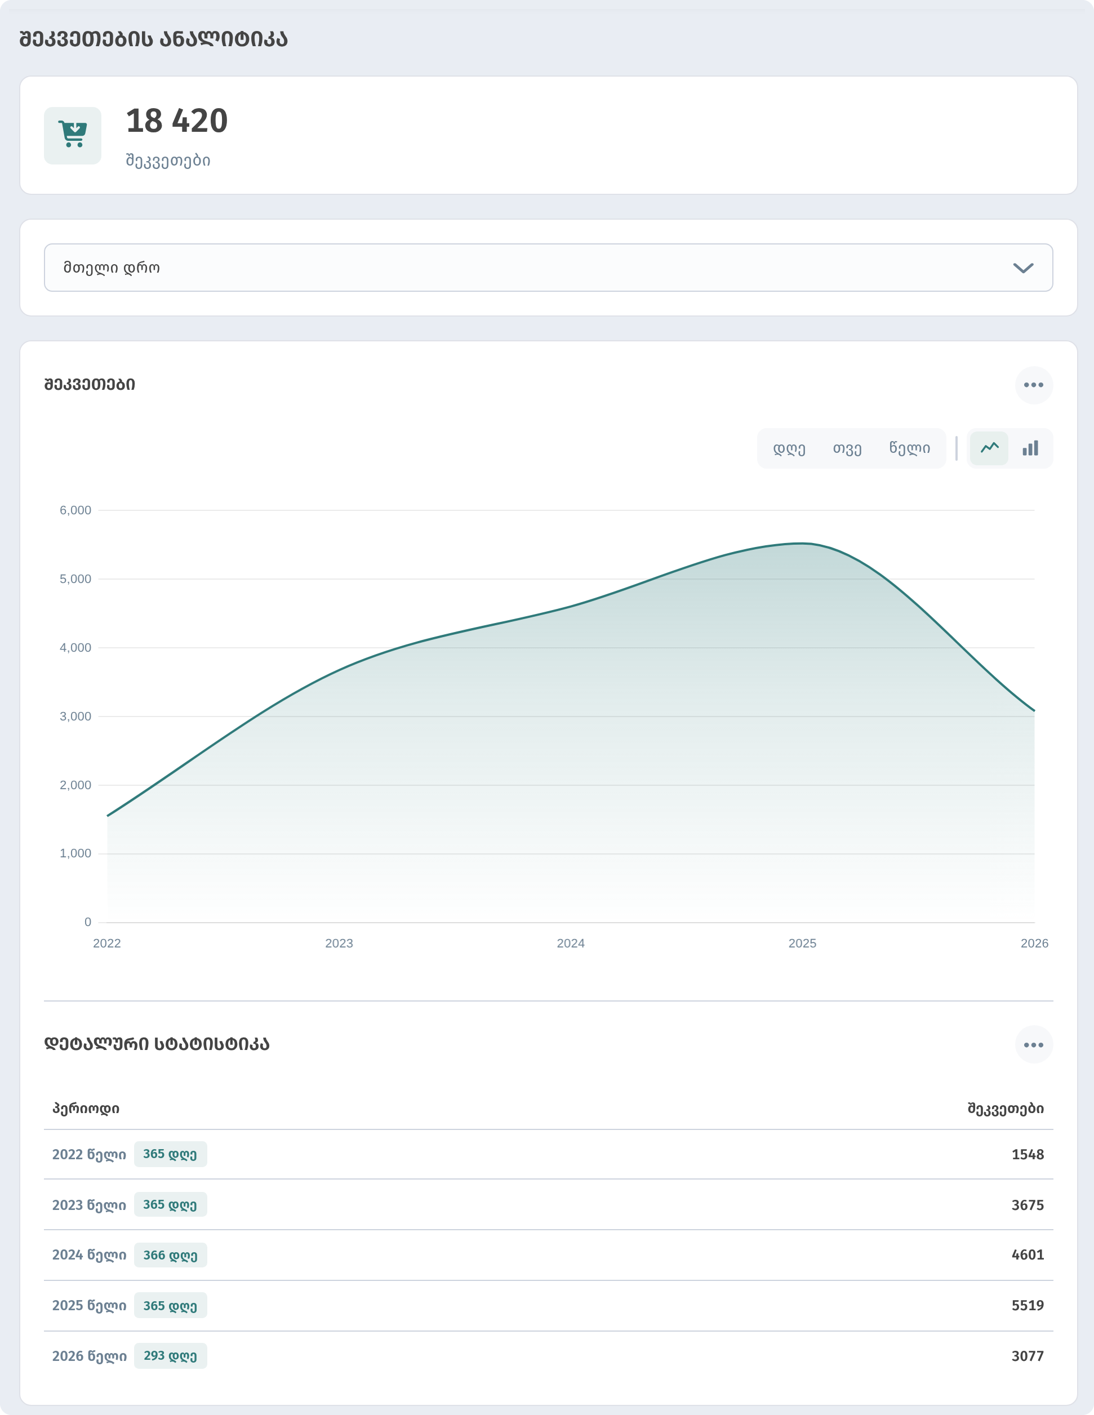
Task: Click the 3675 orders value
Action: coord(1028,1205)
